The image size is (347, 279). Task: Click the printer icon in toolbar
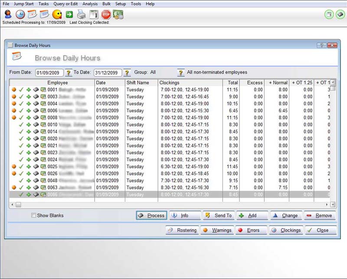tap(81, 14)
